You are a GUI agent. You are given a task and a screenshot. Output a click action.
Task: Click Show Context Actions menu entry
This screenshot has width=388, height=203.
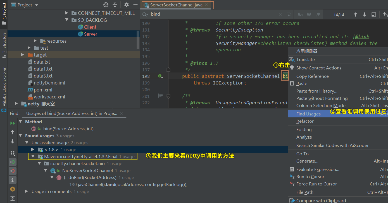(x=338, y=68)
